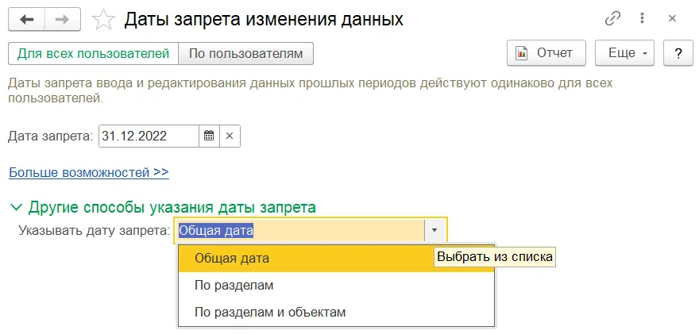
Task: Click the Дата запрета label
Action: (x=52, y=136)
